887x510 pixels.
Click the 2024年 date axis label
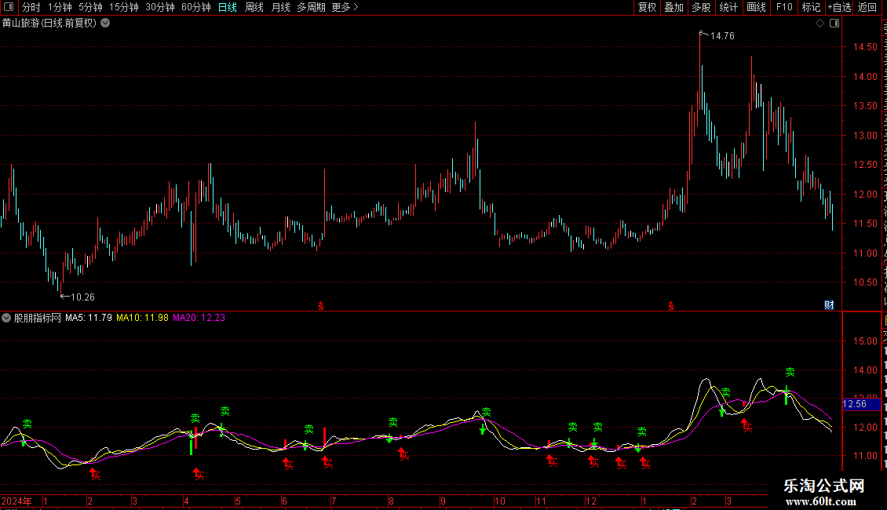pos(16,501)
